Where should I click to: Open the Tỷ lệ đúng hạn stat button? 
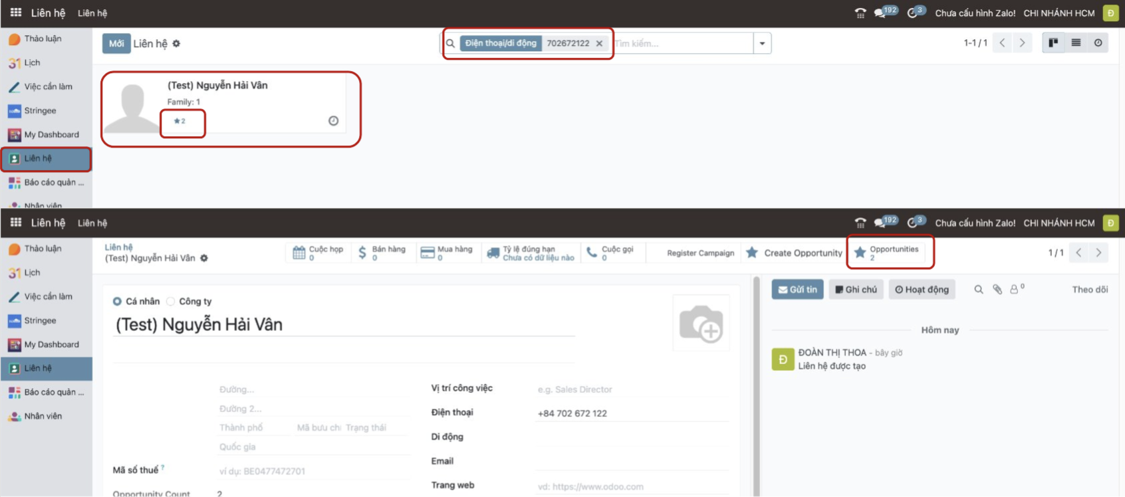coord(531,252)
